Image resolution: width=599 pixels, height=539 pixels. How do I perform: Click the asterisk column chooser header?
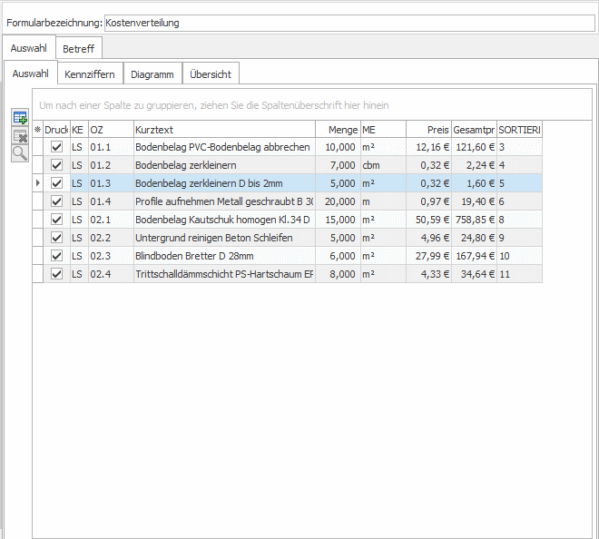pos(38,130)
